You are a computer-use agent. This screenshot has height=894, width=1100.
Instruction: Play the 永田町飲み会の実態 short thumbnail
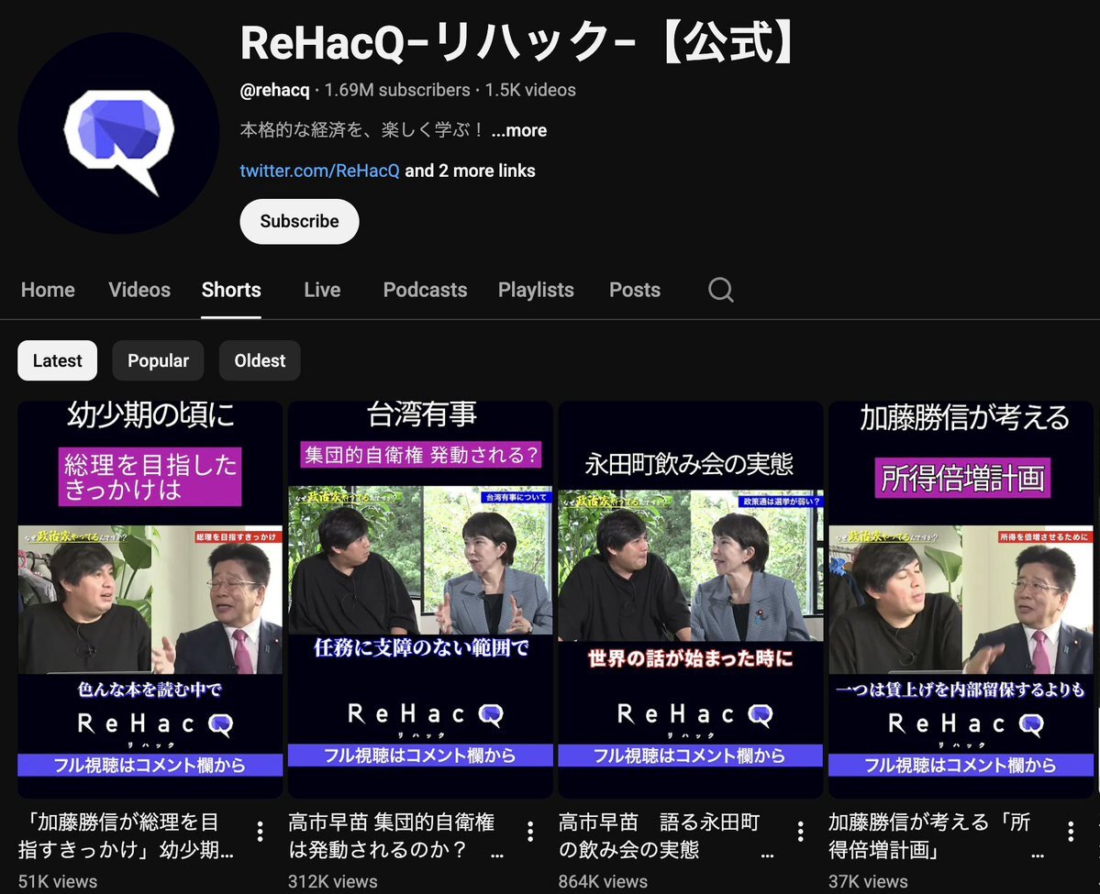point(690,596)
